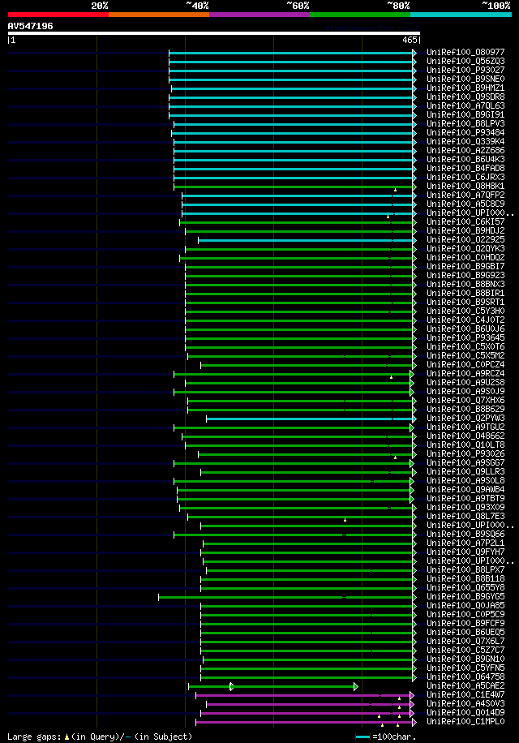Select the UniRef100_P93484 label

tap(465, 133)
